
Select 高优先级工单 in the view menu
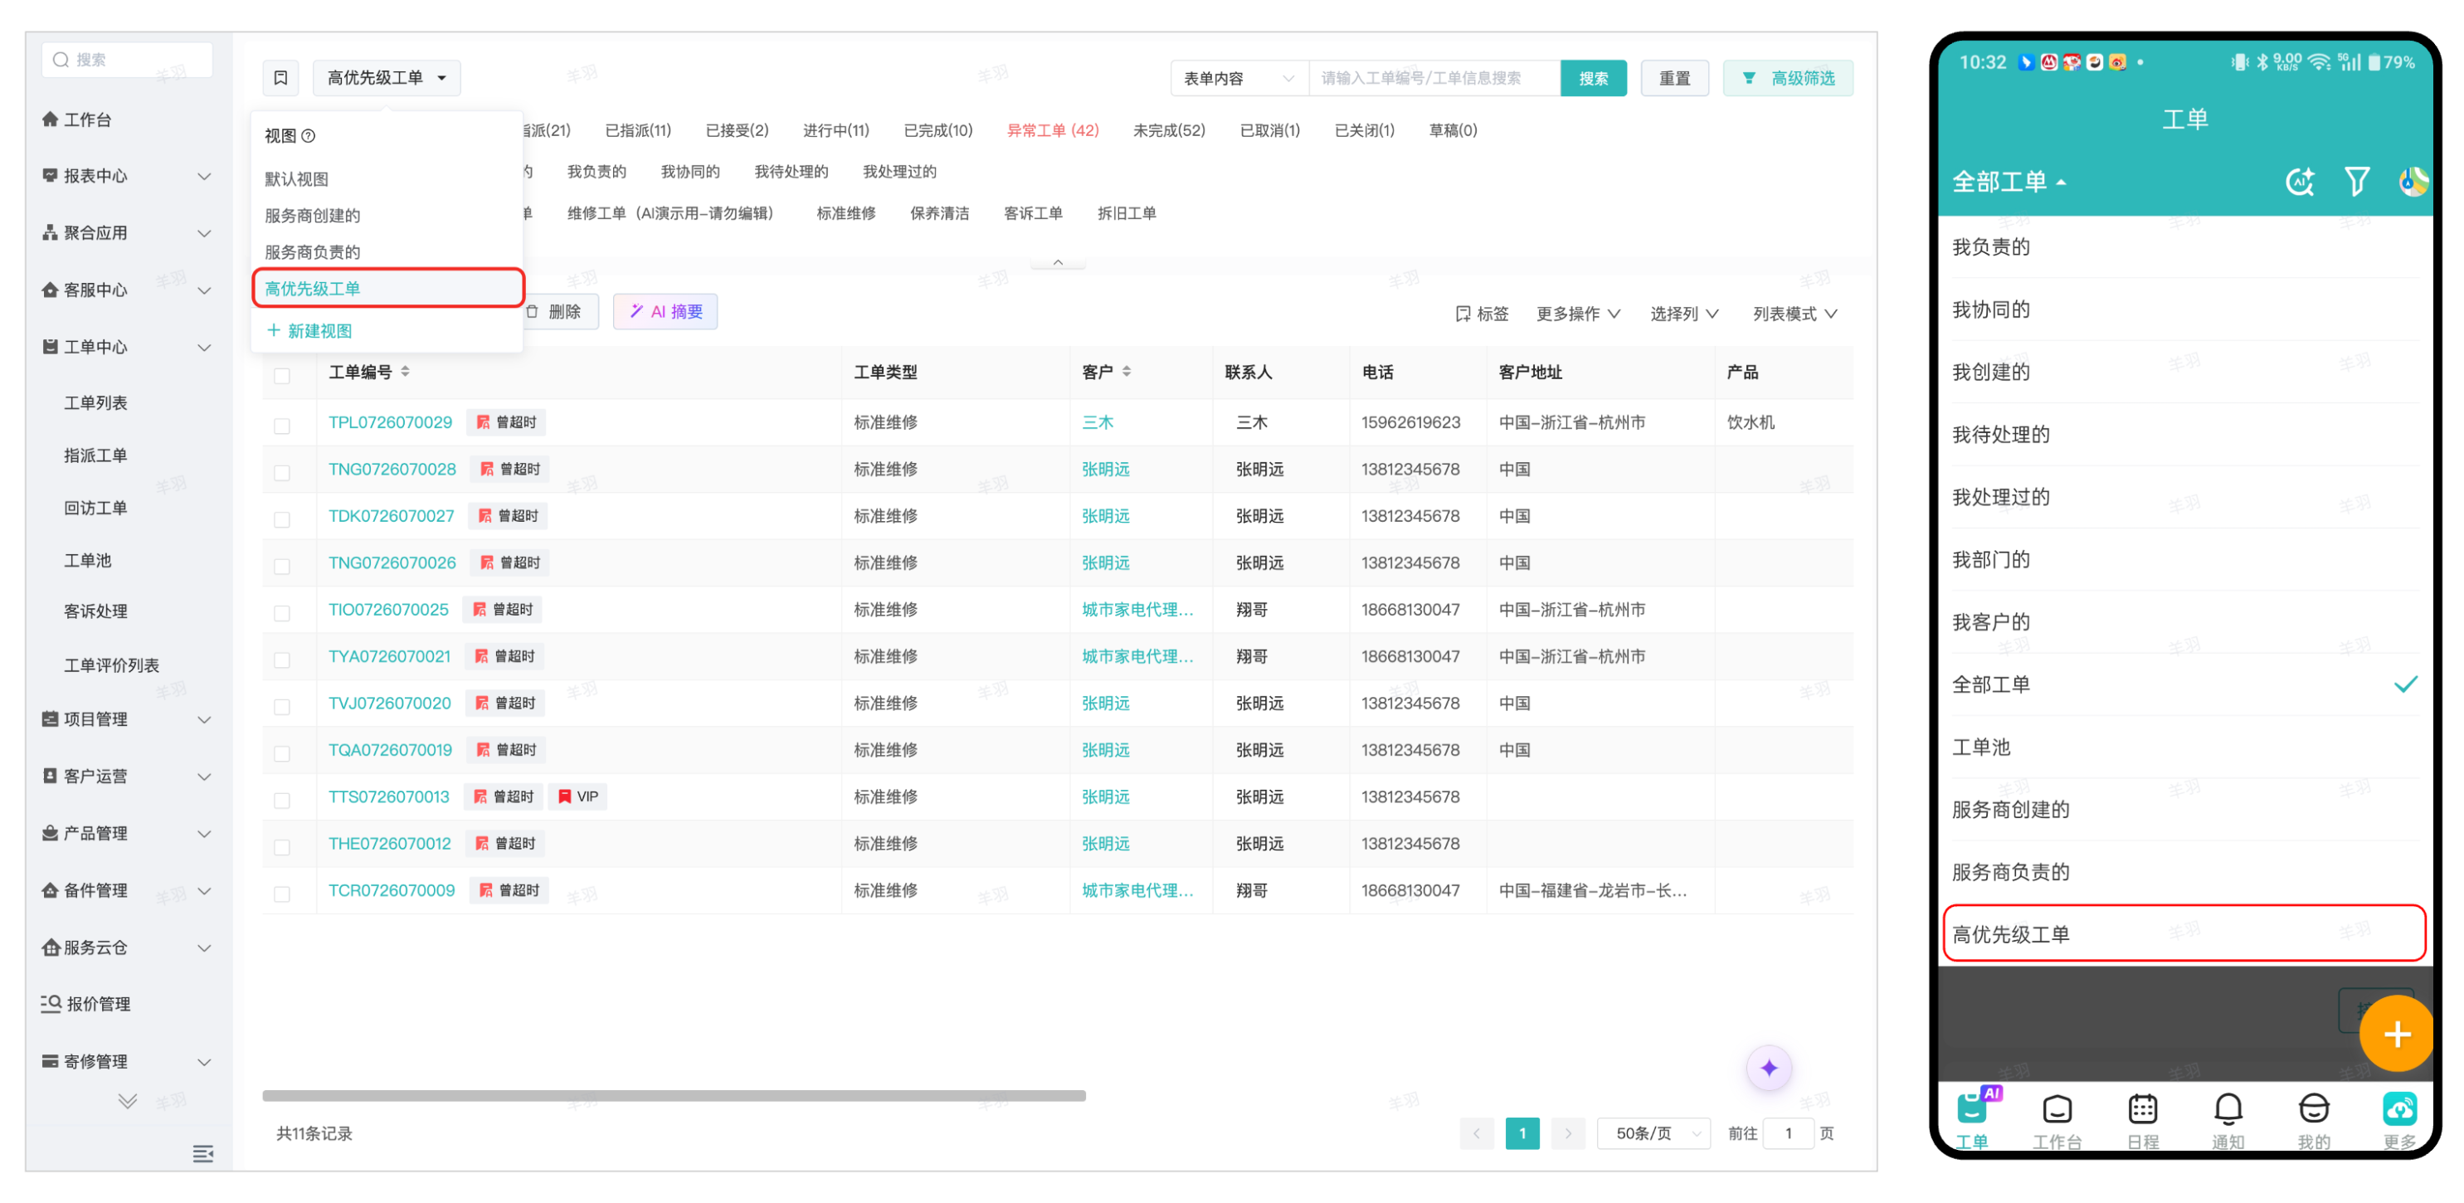(x=388, y=288)
